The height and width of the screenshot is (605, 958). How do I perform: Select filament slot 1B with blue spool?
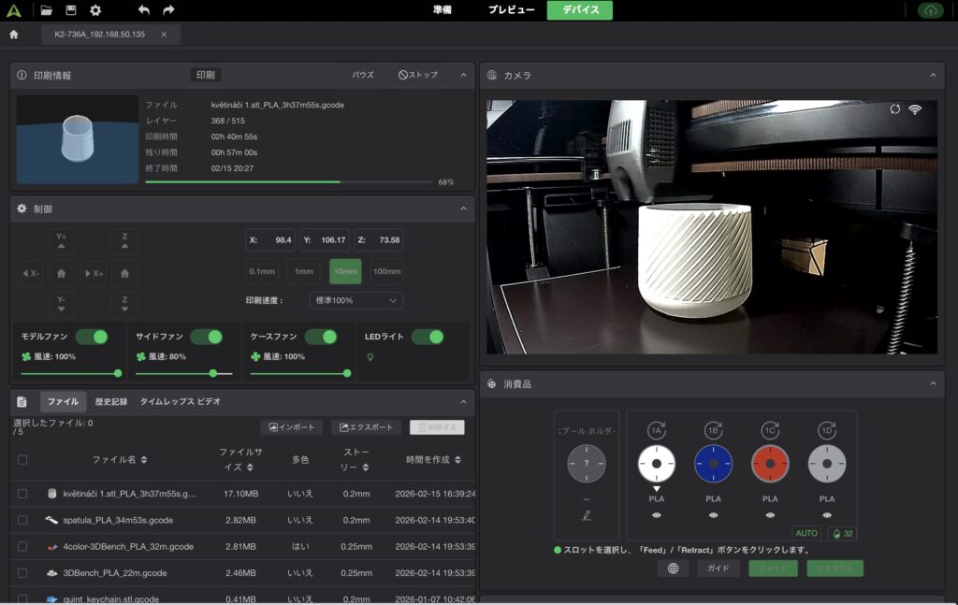713,464
